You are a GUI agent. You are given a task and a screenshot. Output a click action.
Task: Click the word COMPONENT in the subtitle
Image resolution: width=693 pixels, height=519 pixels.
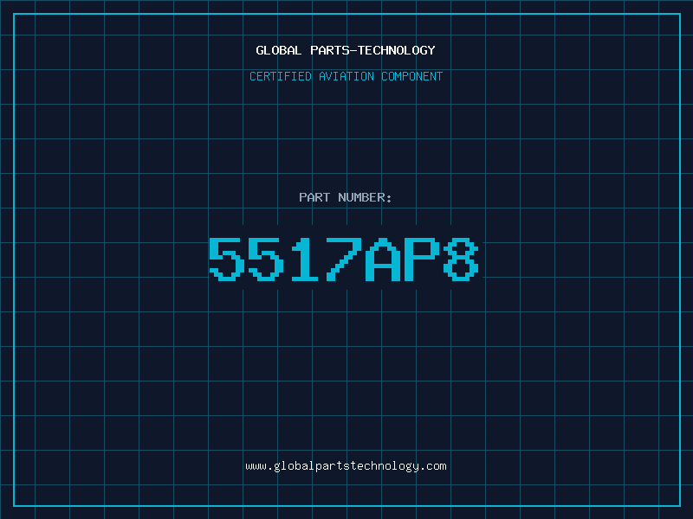click(x=412, y=76)
